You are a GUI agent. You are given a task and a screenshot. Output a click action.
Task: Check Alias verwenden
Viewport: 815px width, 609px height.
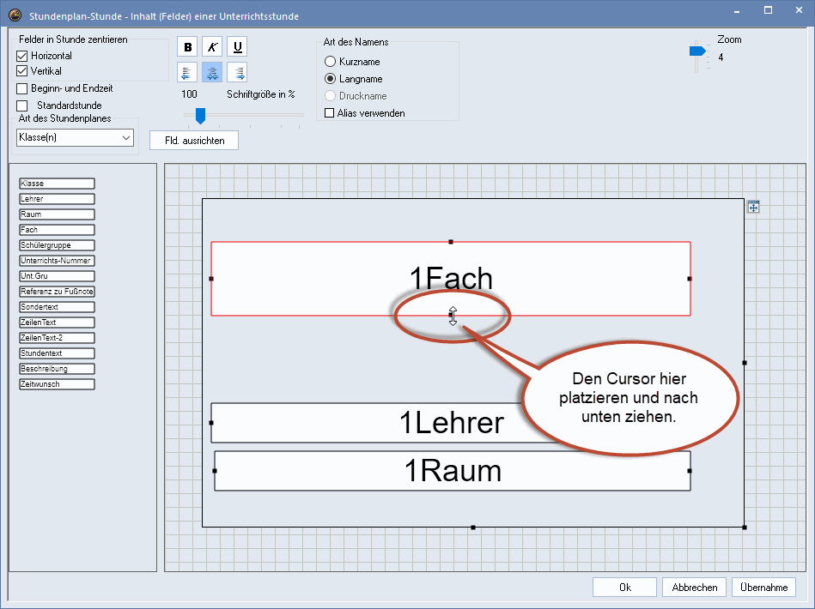tap(329, 112)
